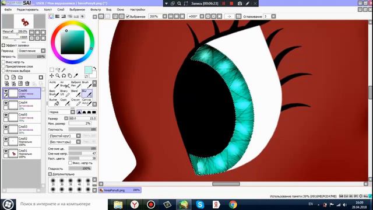The image size is (373, 210).
Task: Choose the Ballpoint Pen brush
Action: [76, 85]
